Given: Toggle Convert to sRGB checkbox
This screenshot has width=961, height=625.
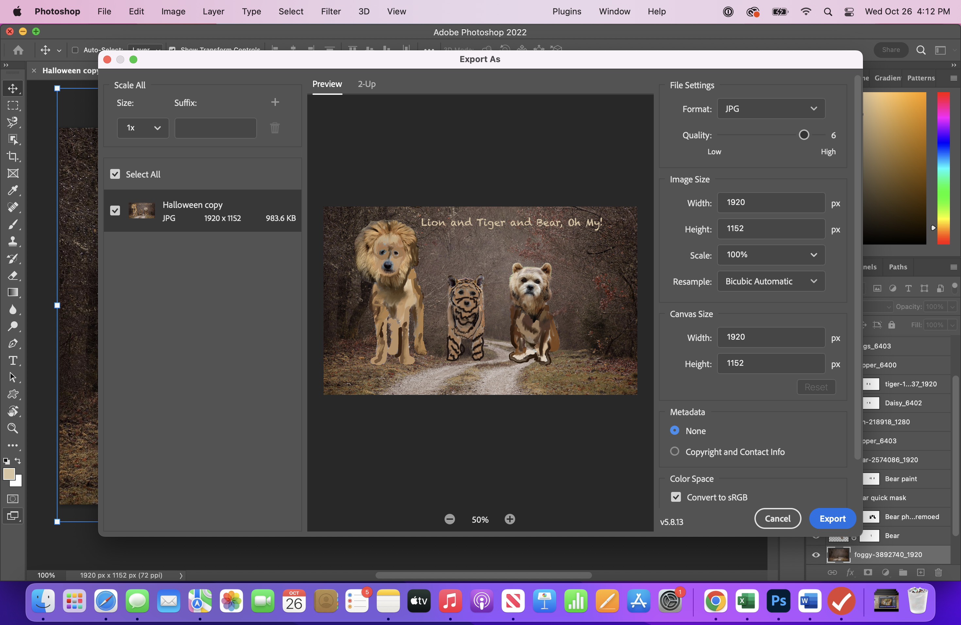Looking at the screenshot, I should [x=675, y=496].
